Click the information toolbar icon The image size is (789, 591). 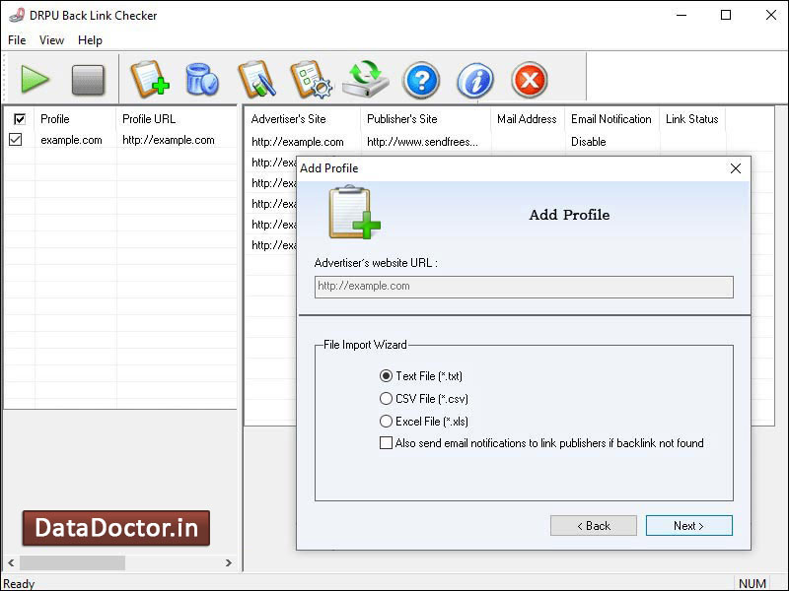(474, 80)
